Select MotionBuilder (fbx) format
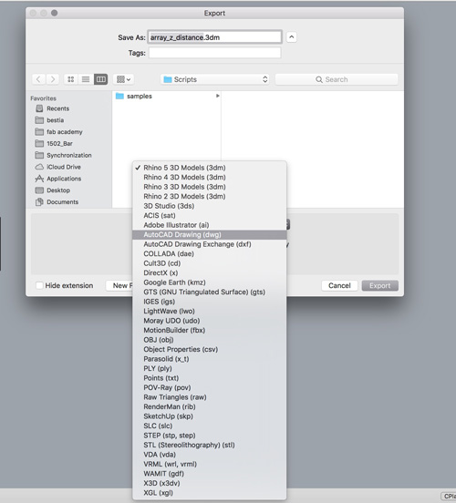 [x=210, y=330]
